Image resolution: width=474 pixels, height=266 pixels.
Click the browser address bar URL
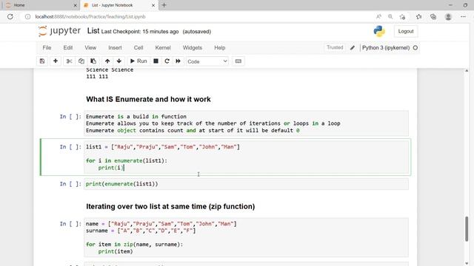(x=90, y=16)
